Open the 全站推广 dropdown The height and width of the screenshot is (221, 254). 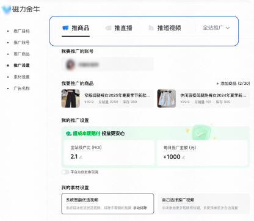[x=216, y=27]
